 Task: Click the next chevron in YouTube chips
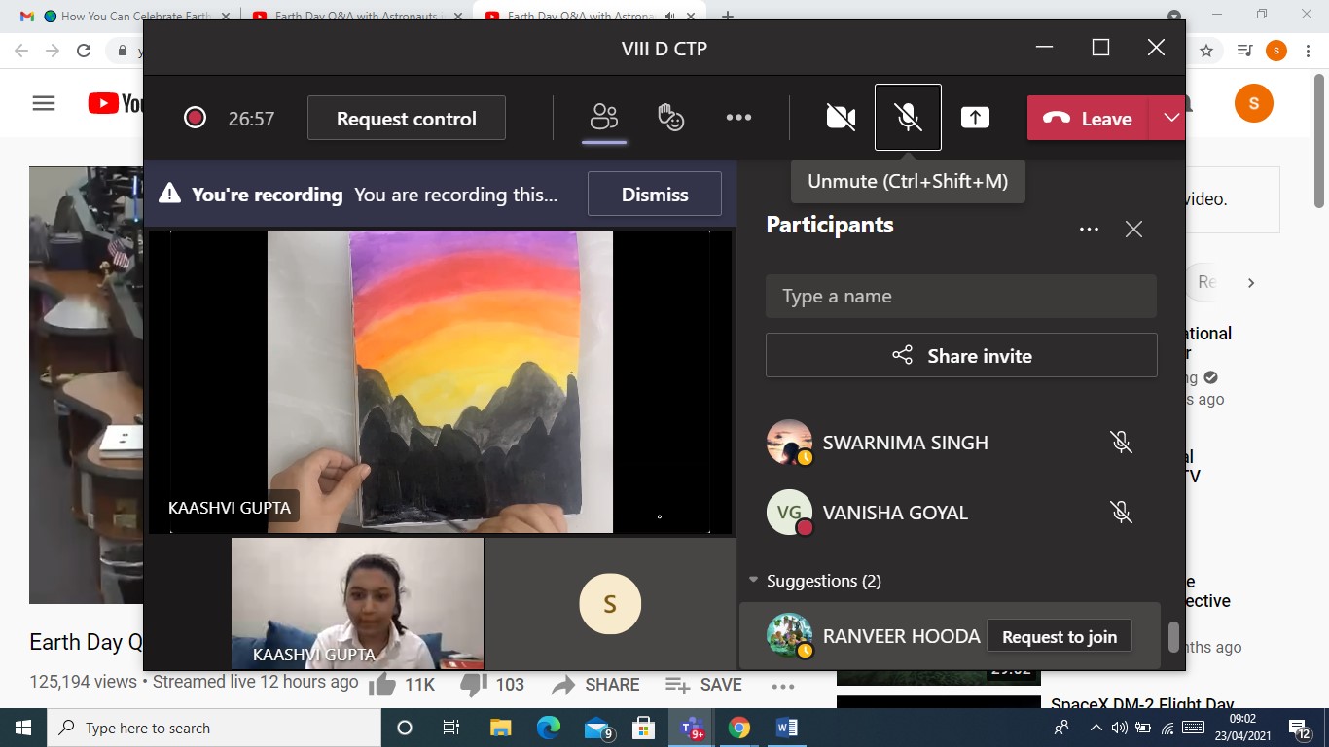pyautogui.click(x=1251, y=283)
